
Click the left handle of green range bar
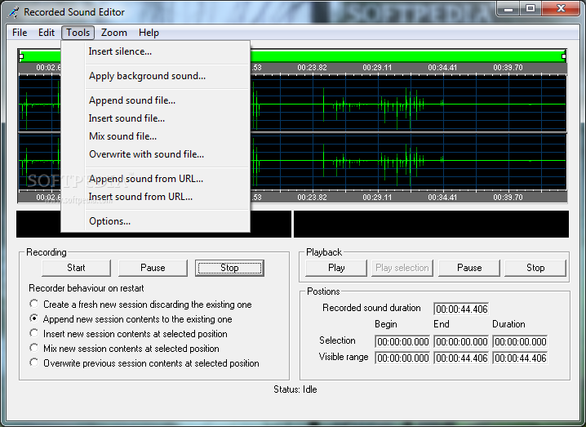coord(21,56)
